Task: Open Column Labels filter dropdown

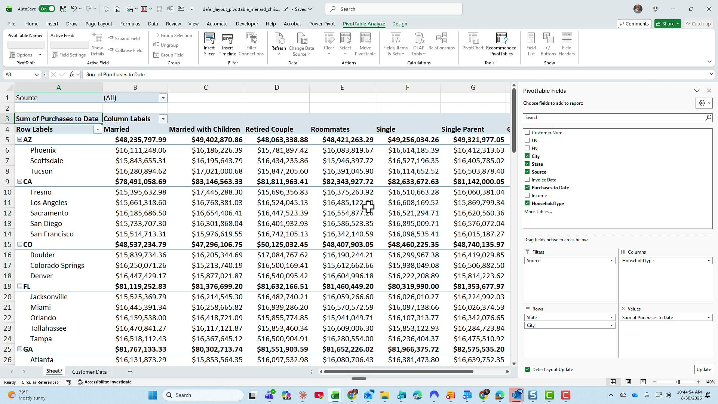Action: 163,119
